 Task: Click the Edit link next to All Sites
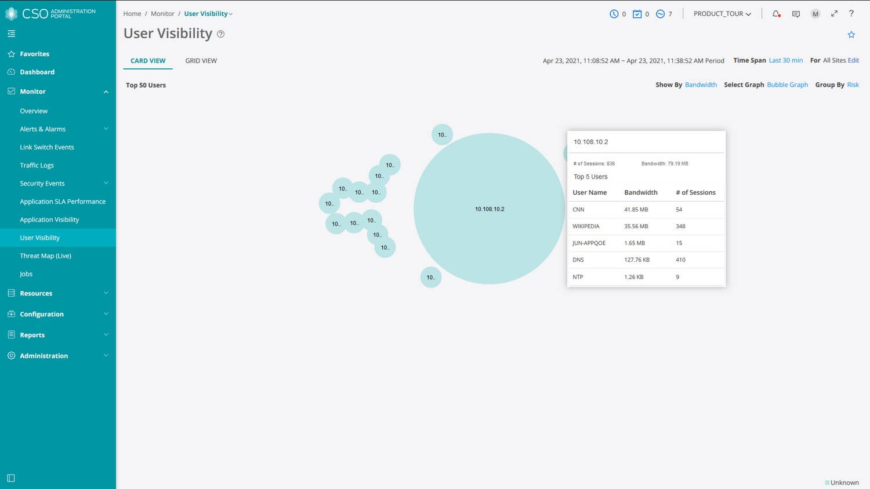click(853, 60)
